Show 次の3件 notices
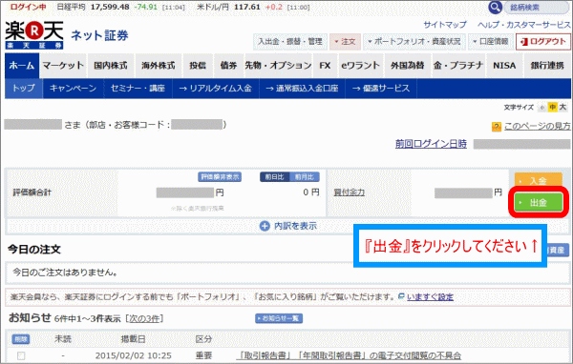Screen dimensions: 573x364 [145, 319]
